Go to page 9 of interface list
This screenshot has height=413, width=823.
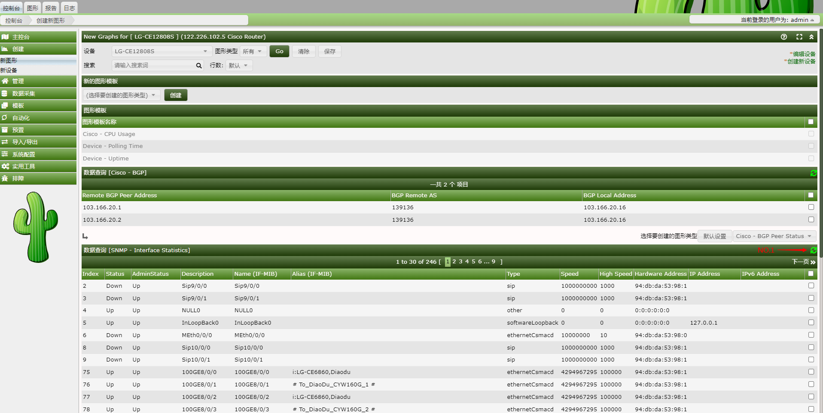coord(494,262)
